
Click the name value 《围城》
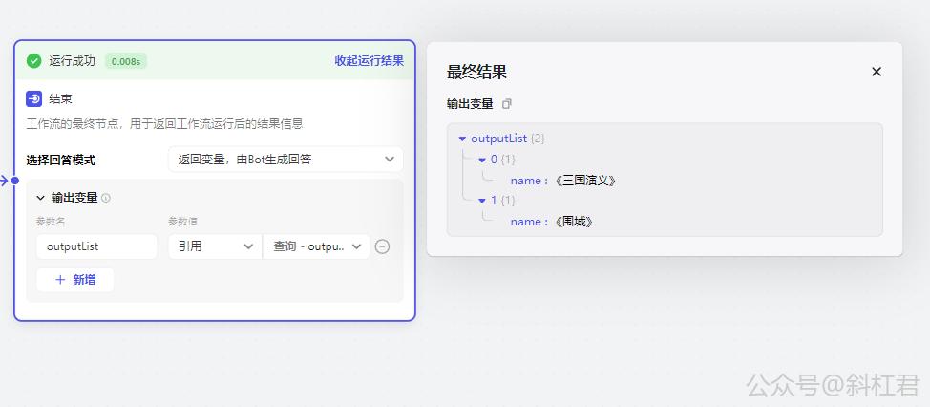click(574, 222)
